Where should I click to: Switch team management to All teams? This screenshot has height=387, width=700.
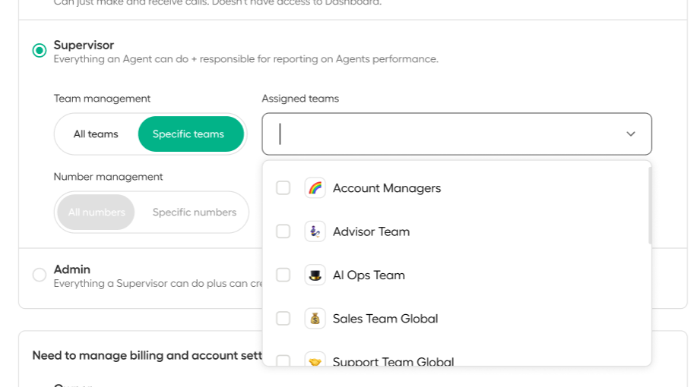[96, 134]
